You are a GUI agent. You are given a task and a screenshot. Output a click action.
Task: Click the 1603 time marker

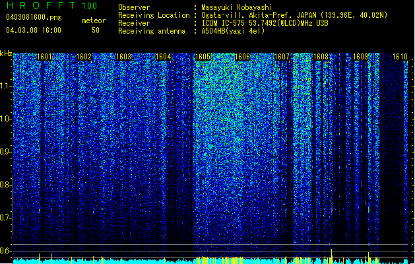(x=123, y=57)
